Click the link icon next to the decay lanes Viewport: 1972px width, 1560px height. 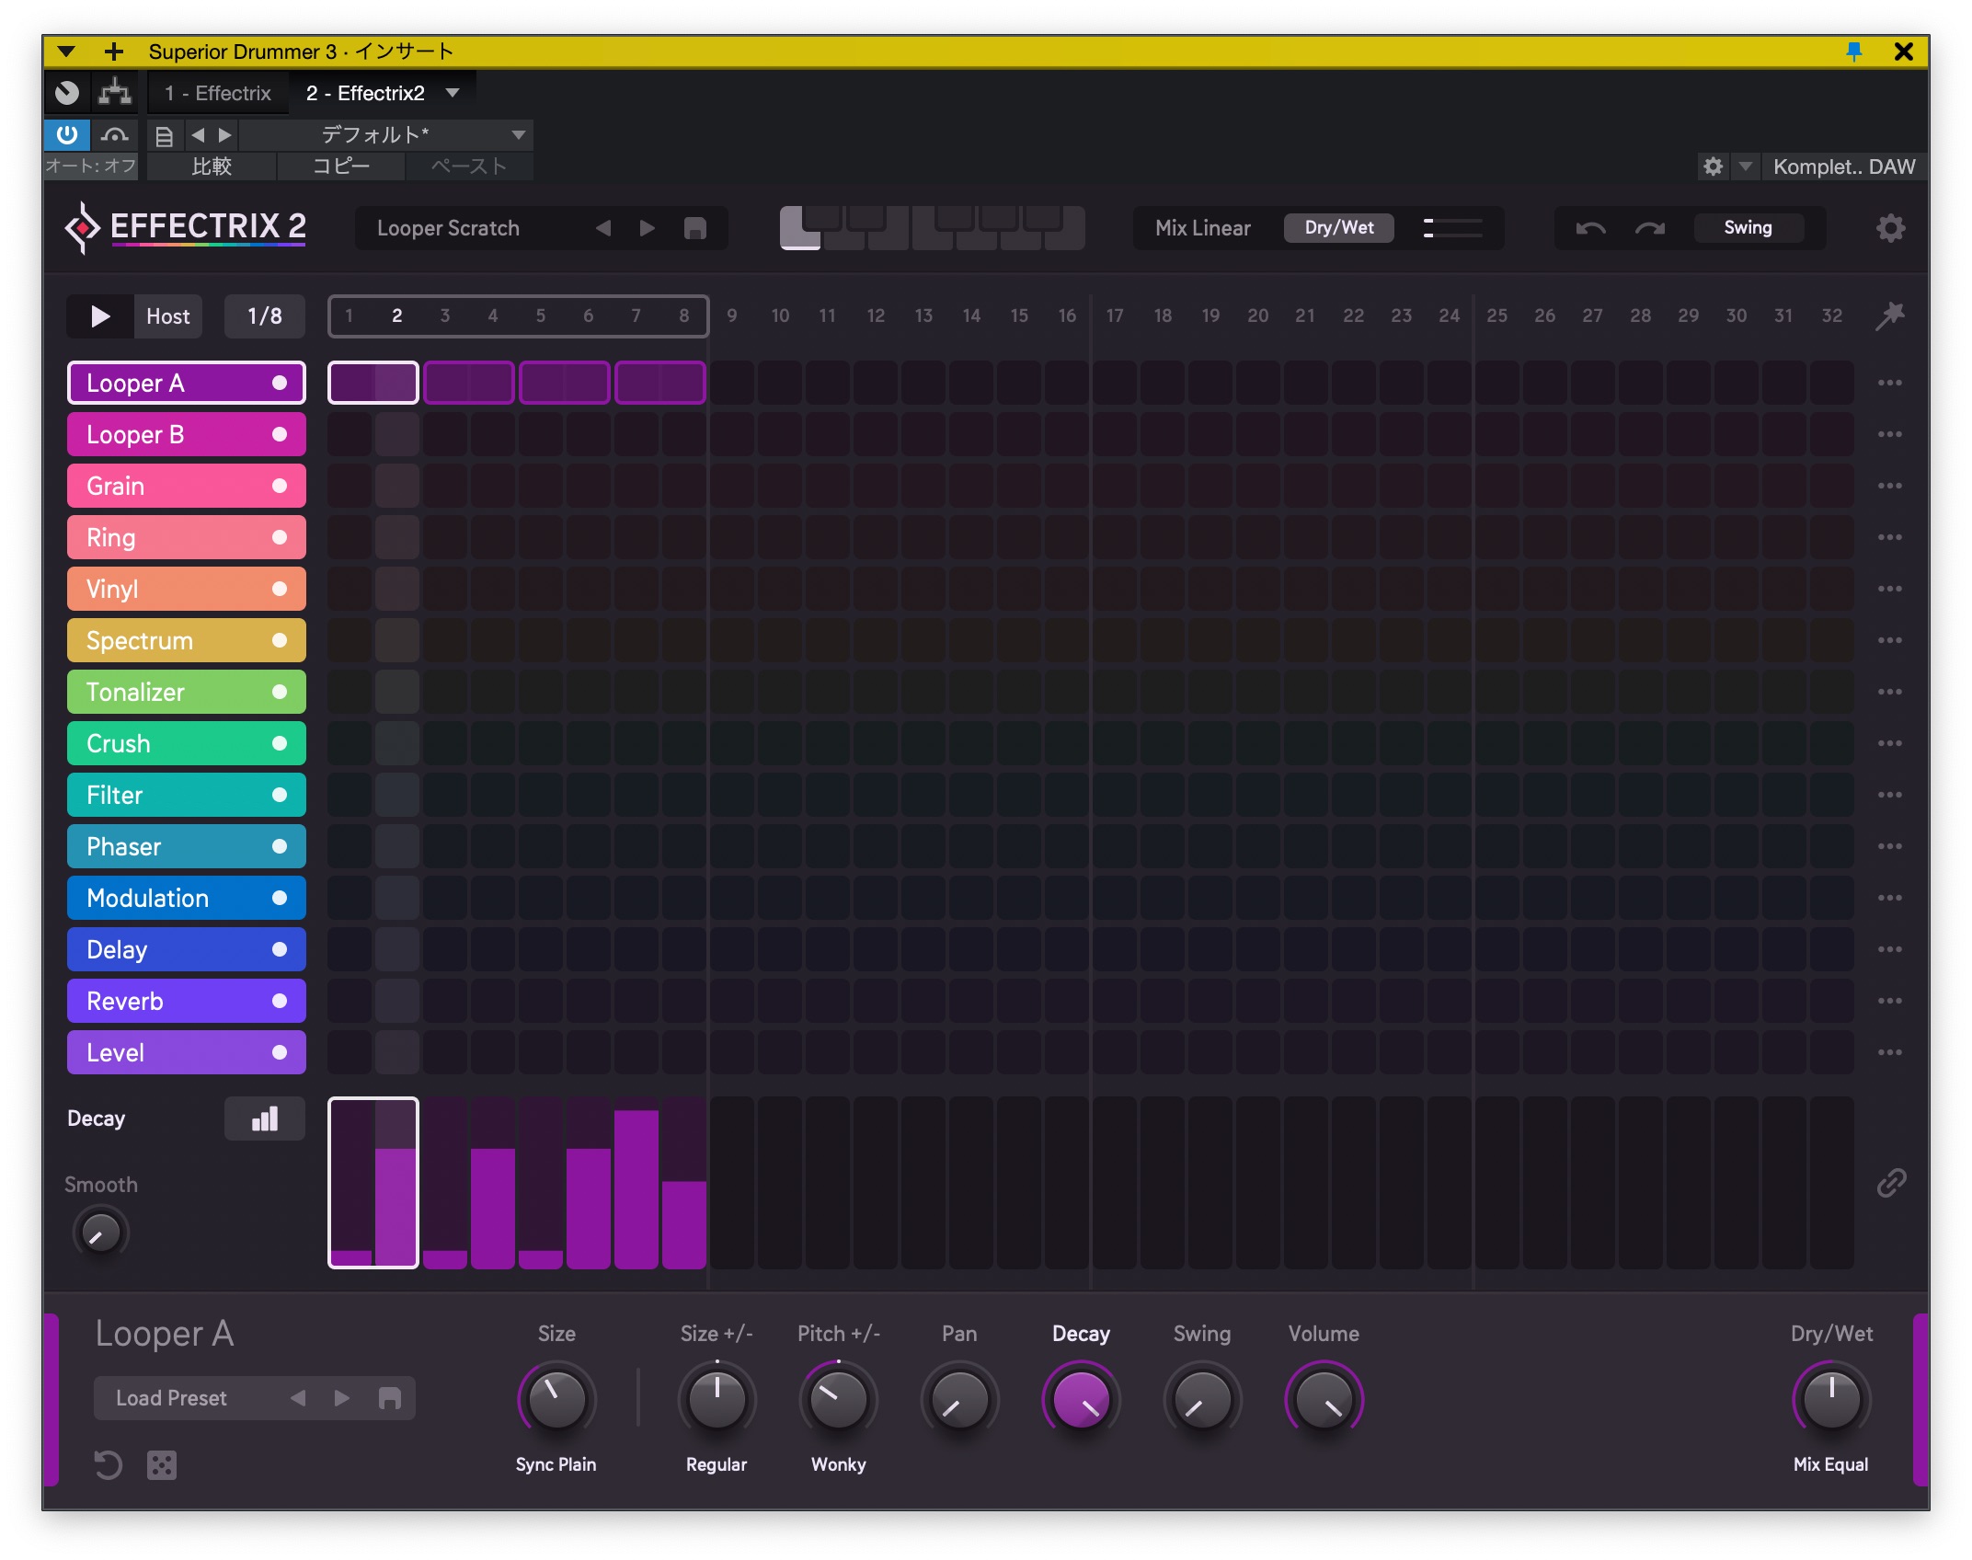(x=1890, y=1183)
